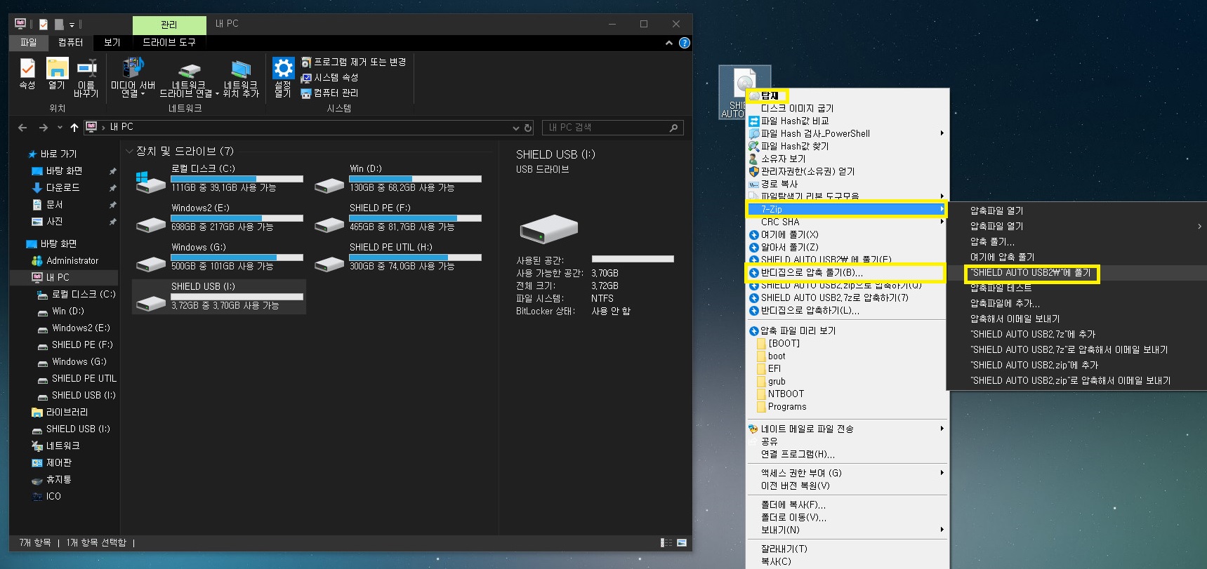Click "SHIELD AUTO USB2.zip"에 추가
The width and height of the screenshot is (1207, 569).
point(1034,365)
